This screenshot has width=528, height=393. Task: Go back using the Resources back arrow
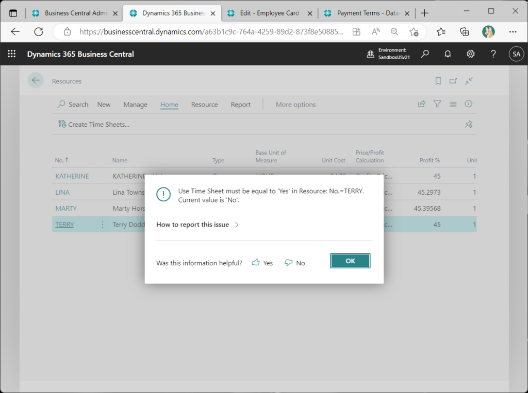[36, 80]
